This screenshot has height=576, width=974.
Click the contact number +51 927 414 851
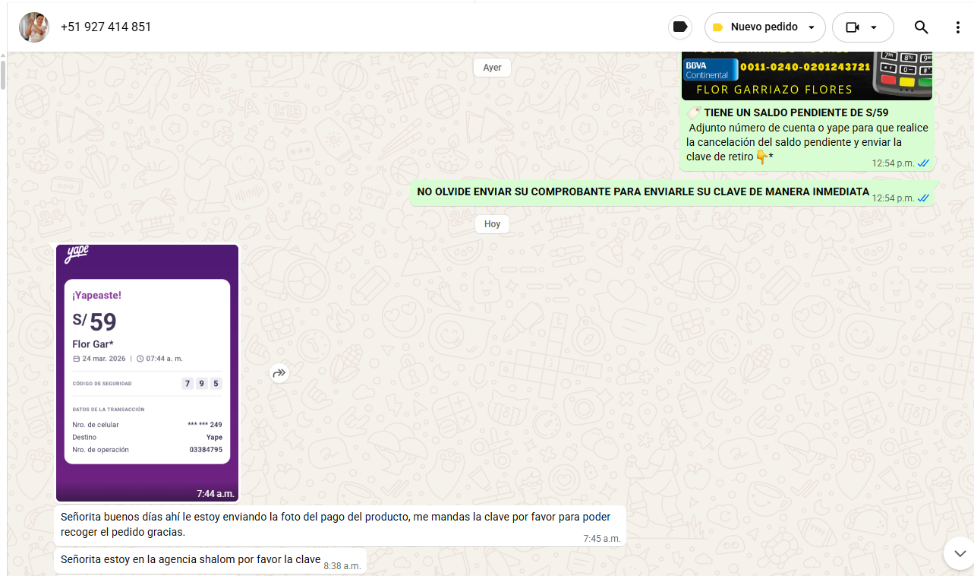tap(106, 27)
